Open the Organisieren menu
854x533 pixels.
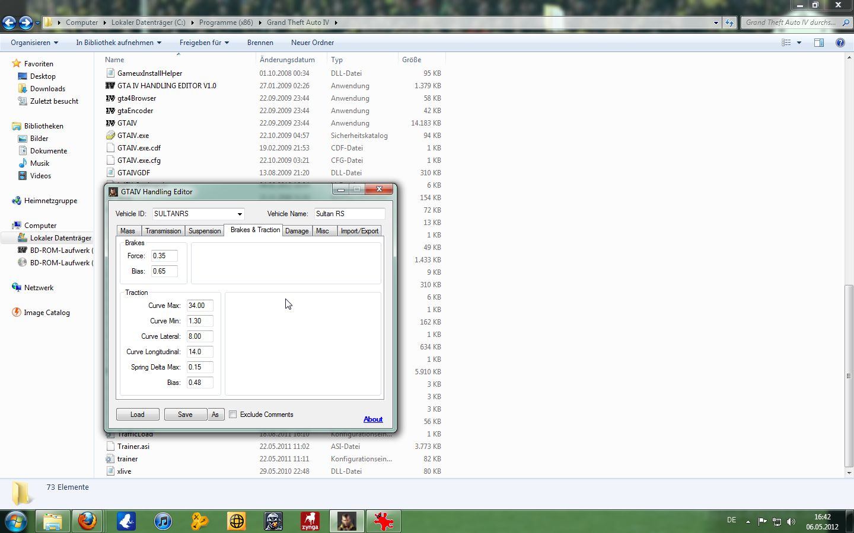tap(34, 43)
